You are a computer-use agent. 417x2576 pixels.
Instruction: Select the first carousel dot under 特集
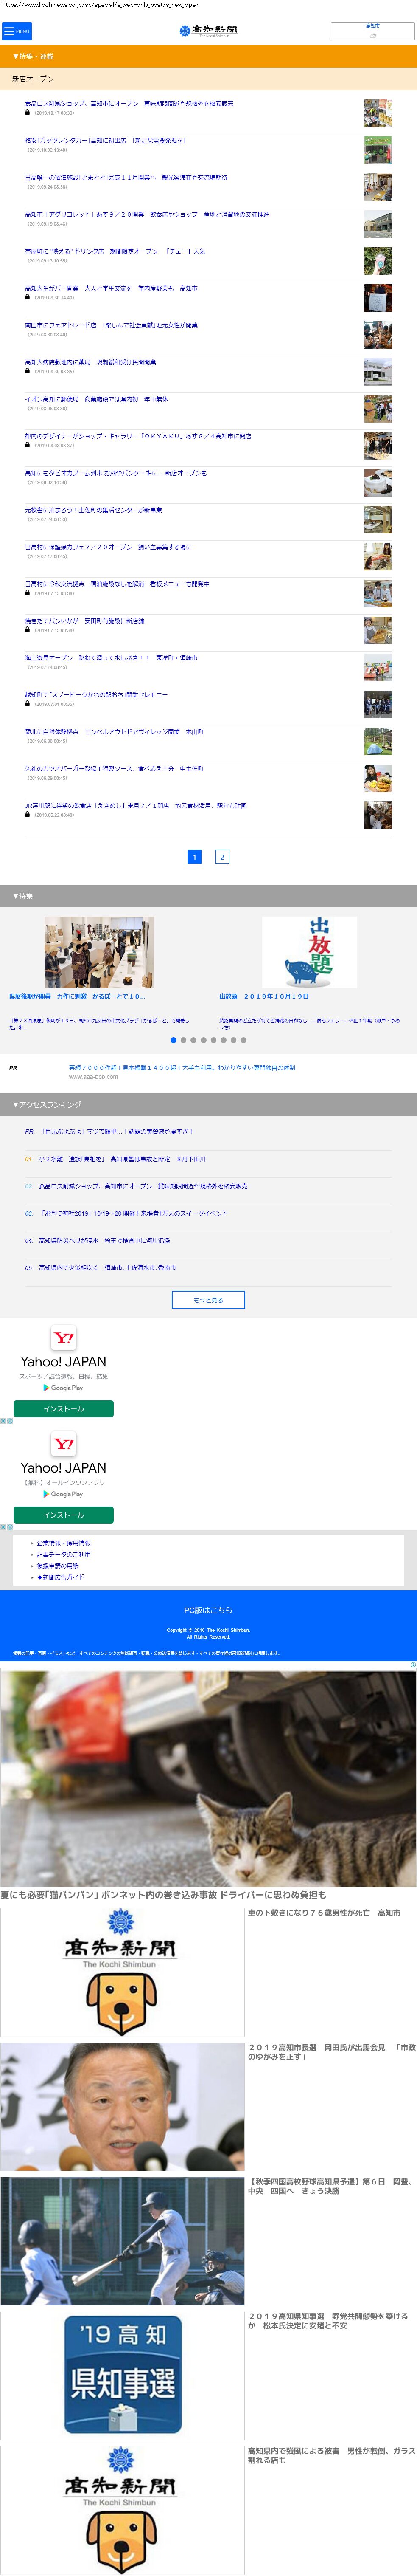click(174, 1040)
